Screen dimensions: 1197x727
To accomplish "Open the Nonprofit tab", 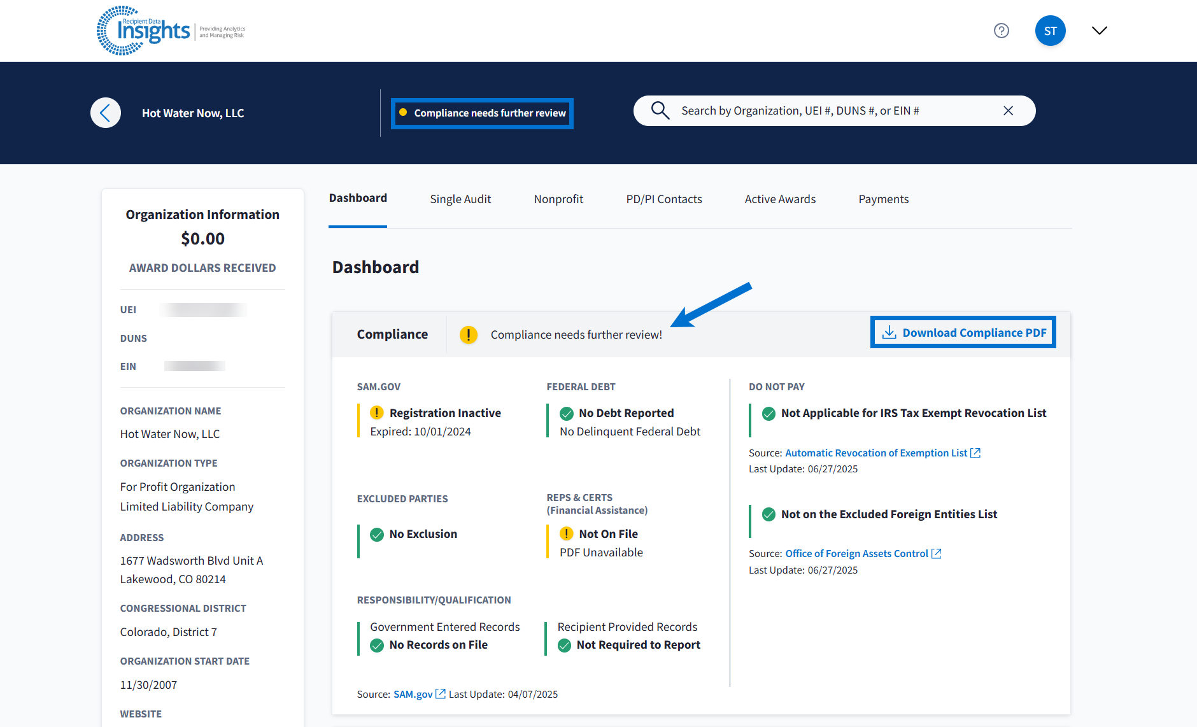I will [x=558, y=199].
